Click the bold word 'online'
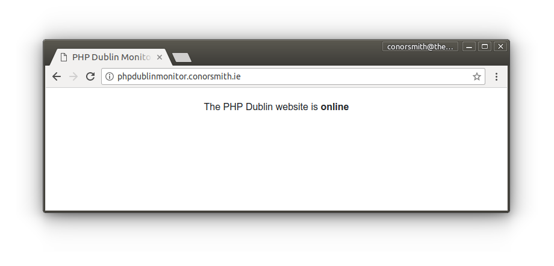 (x=335, y=107)
